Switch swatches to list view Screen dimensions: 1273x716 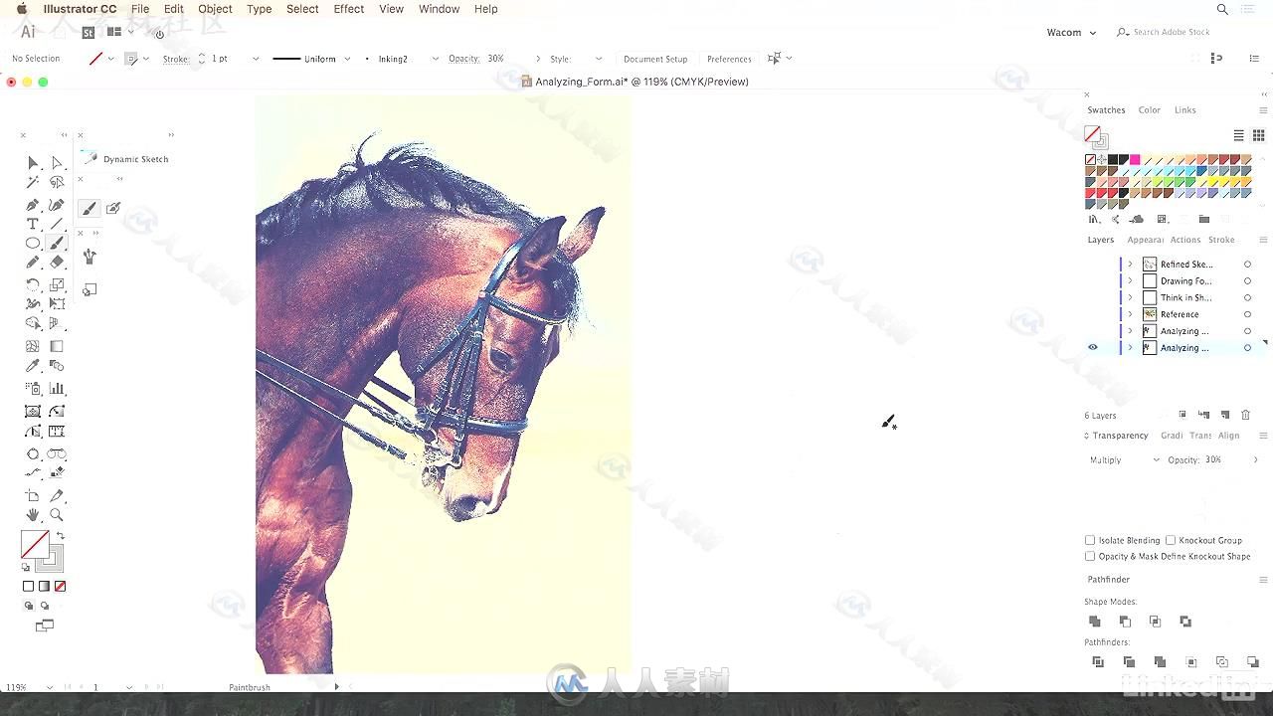1239,135
